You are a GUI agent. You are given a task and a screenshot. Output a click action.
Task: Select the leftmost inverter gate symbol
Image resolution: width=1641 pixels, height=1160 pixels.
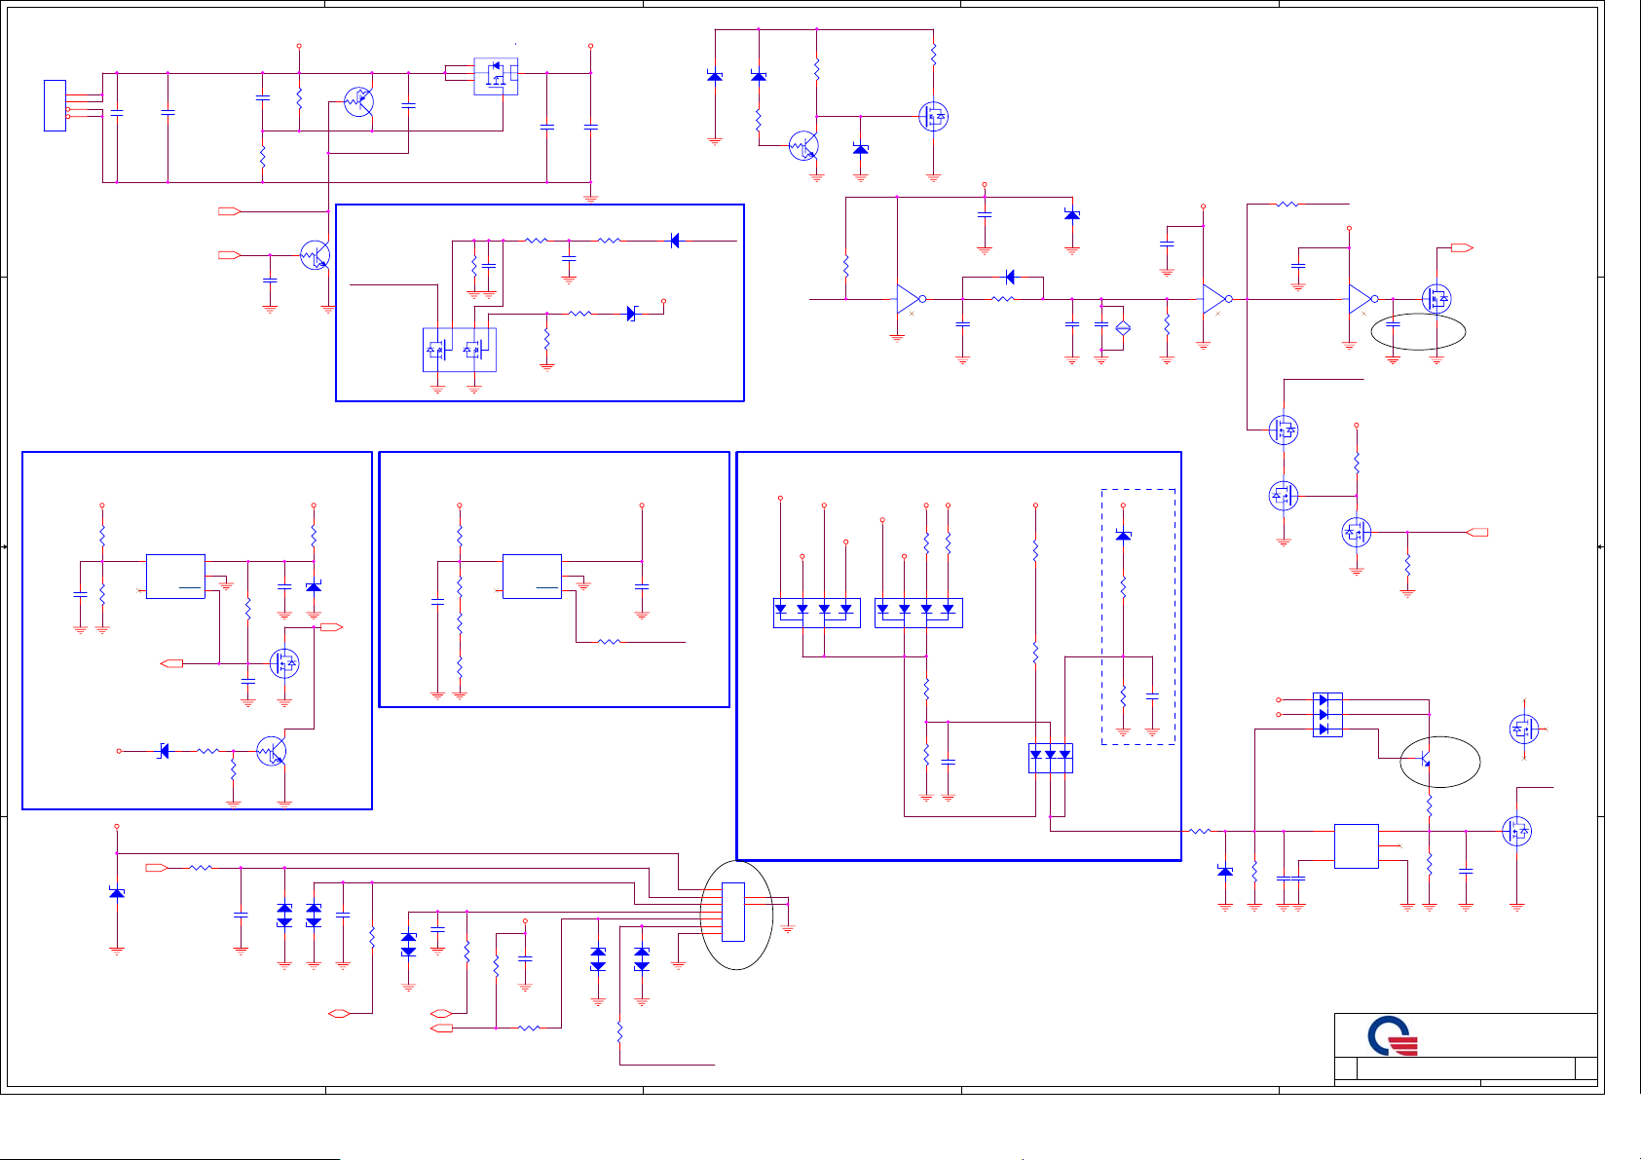point(911,299)
